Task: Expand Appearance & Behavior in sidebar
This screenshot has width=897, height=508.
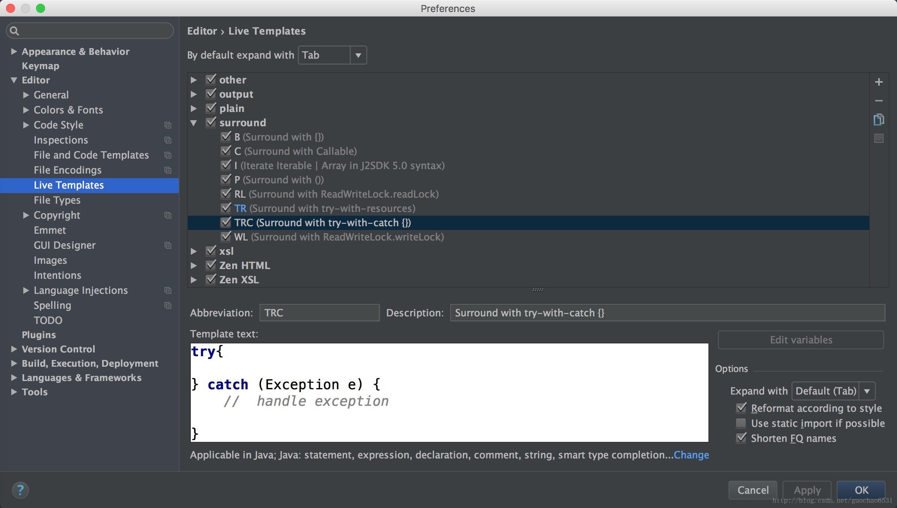Action: pyautogui.click(x=14, y=51)
